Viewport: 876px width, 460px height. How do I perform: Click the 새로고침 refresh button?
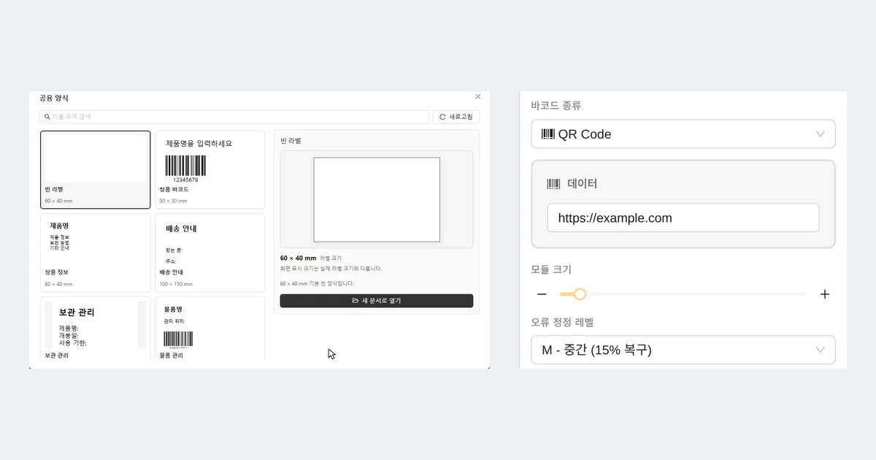[456, 117]
